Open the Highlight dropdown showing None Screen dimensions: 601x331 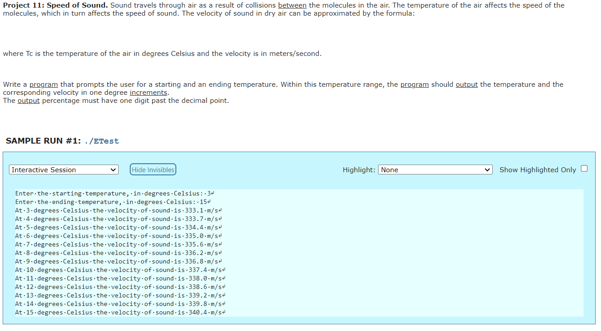click(x=435, y=170)
